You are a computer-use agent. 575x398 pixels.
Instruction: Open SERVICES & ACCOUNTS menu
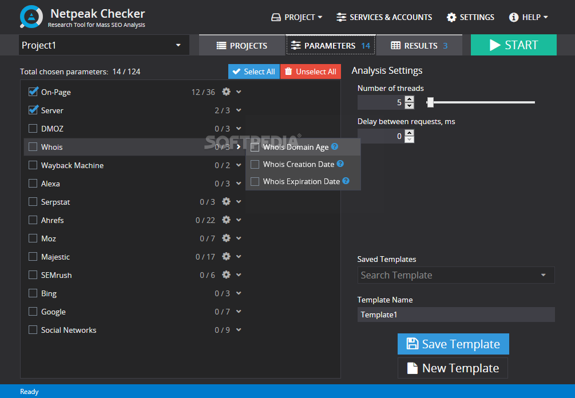(x=384, y=17)
